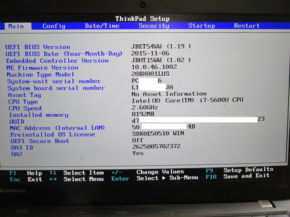Select Embedded Controller Version label
Image resolution: width=290 pixels, height=217 pixels.
[57, 61]
